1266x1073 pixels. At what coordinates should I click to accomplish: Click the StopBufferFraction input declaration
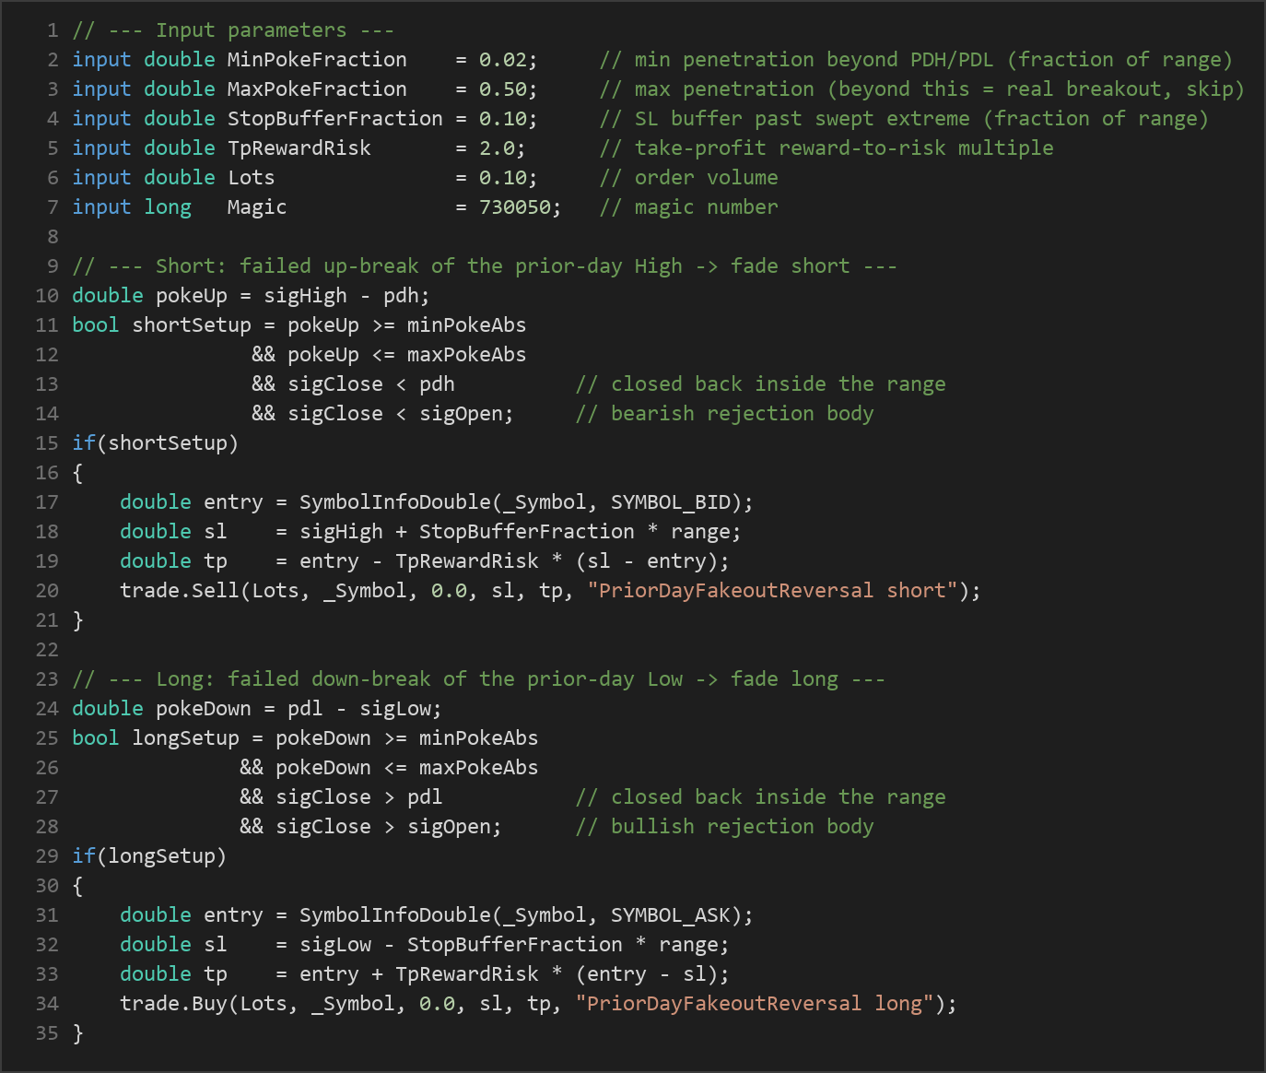pos(305,119)
